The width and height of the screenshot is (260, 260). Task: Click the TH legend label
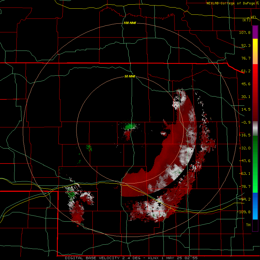point(248,225)
